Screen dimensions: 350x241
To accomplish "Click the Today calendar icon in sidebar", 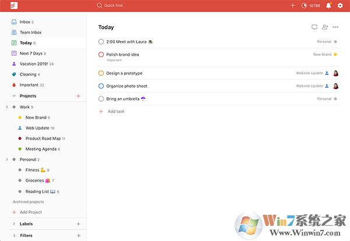I will tap(14, 42).
